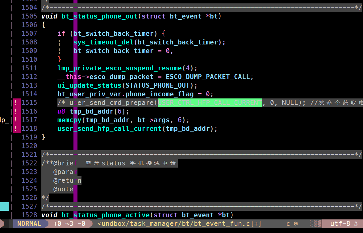The image size is (363, 233).
Task: Click line number 1505
Action: coord(29,16)
